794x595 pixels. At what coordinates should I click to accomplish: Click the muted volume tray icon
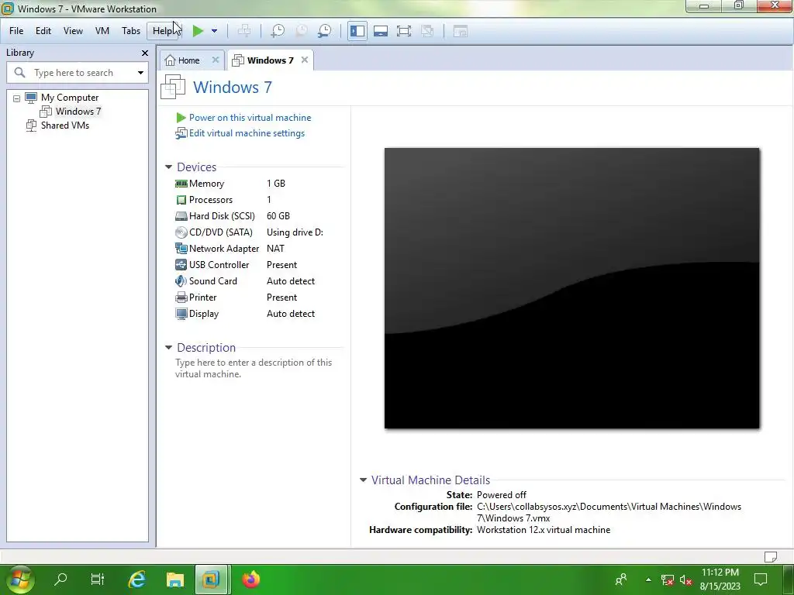tap(686, 580)
